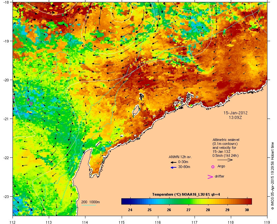This screenshot has width=277, height=224.
Task: Click colorbar value 29
Action: click(x=227, y=210)
